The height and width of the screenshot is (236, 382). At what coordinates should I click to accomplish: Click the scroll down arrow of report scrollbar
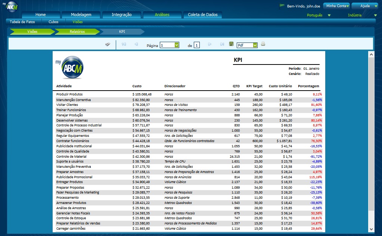[x=371, y=229]
